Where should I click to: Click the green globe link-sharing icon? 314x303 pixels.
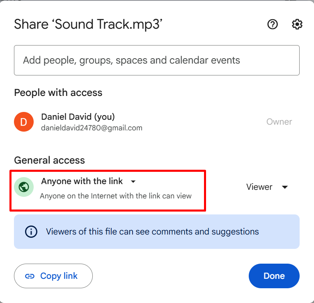24,187
